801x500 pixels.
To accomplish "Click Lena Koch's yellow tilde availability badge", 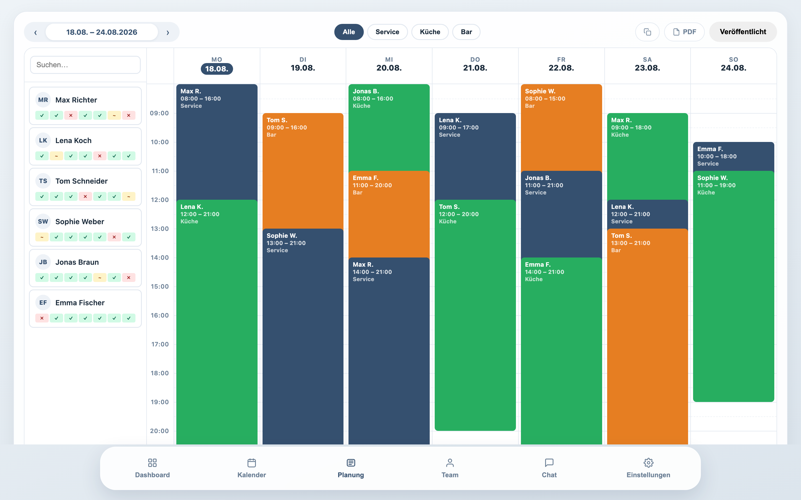I will (x=56, y=156).
